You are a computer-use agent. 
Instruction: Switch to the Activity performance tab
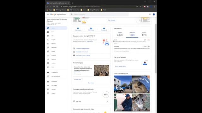[x=144, y=34]
